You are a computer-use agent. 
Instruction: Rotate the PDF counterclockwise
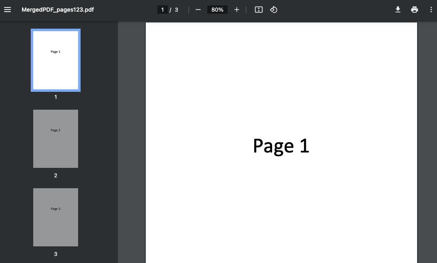click(273, 10)
